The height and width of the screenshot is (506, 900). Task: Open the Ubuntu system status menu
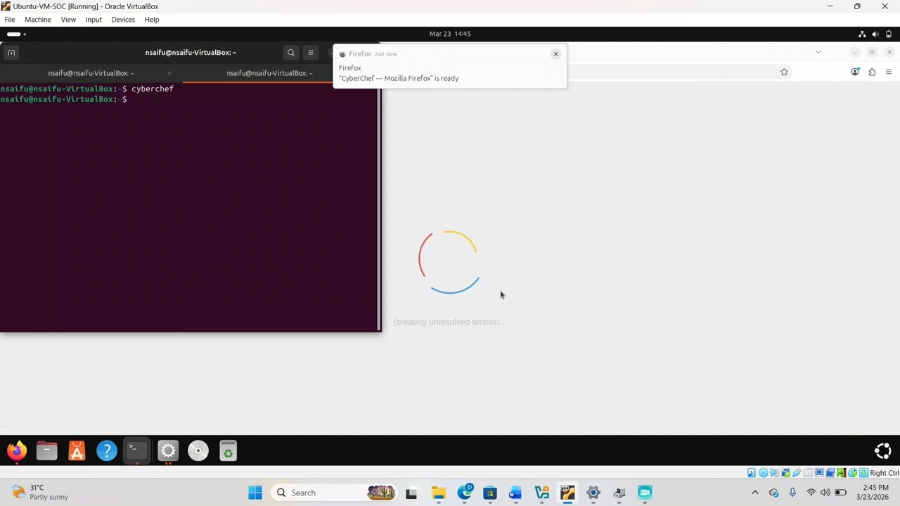coord(875,34)
